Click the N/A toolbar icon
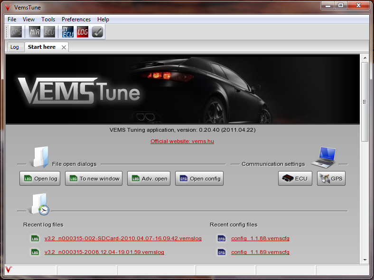Image resolution: width=374 pixels, height=280 pixels. [35, 32]
